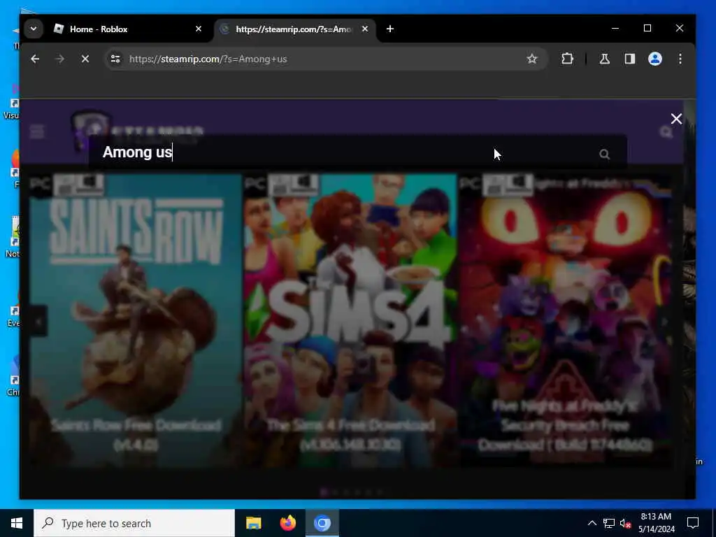Open the 8:13 AM clock calendar
Viewport: 716px width, 537px height.
tap(656, 523)
